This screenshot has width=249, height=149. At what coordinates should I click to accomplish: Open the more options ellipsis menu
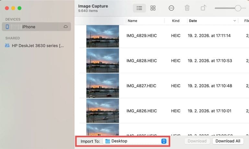pyautogui.click(x=171, y=8)
